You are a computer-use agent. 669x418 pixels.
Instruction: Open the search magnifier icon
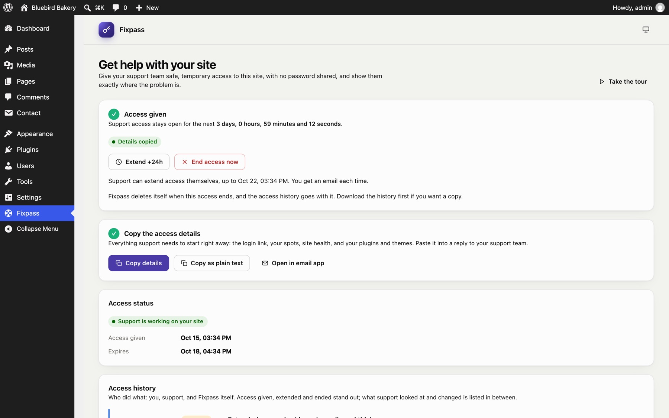87,7
